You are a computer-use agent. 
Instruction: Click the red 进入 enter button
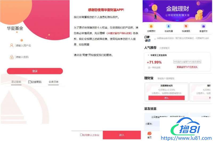coord(122,135)
